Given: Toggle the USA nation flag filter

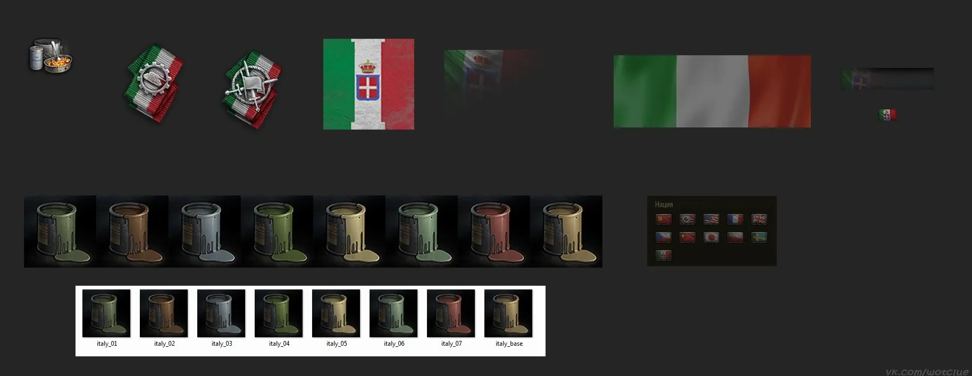Looking at the screenshot, I should pos(711,219).
